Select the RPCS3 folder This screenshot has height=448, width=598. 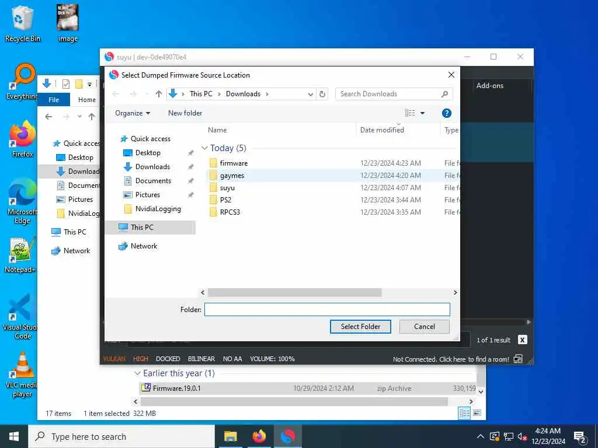pyautogui.click(x=230, y=212)
